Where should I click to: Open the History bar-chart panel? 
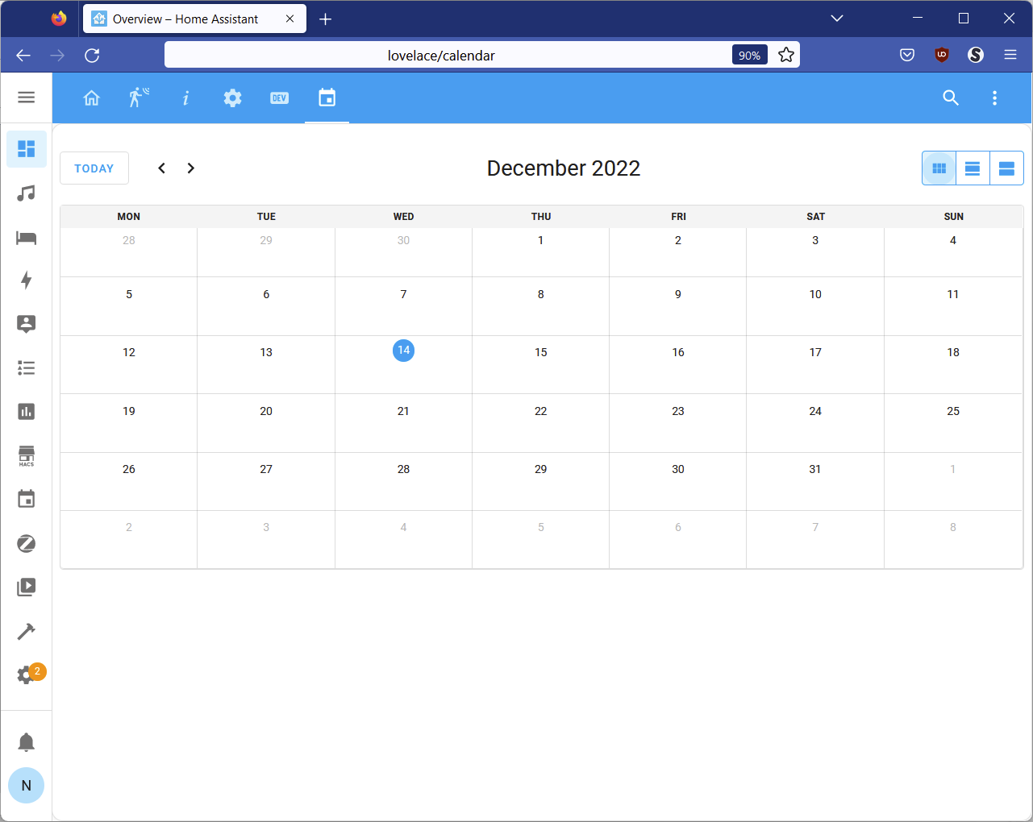26,411
